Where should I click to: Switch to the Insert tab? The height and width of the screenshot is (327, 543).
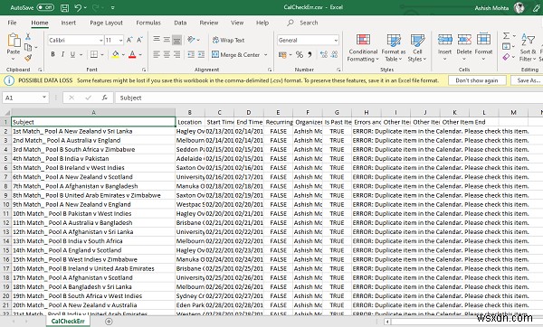coord(68,23)
